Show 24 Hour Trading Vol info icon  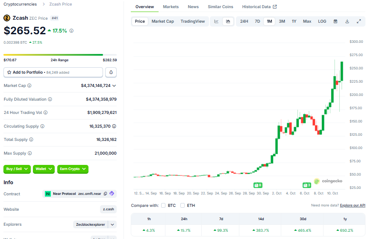[x=45, y=113]
